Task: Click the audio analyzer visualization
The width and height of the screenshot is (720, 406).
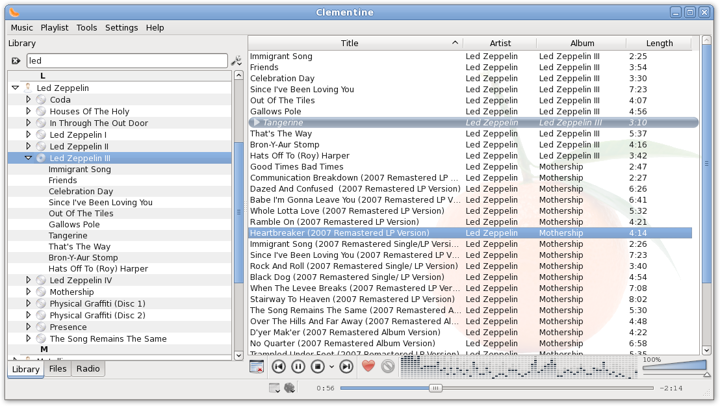Action: pyautogui.click(x=519, y=366)
